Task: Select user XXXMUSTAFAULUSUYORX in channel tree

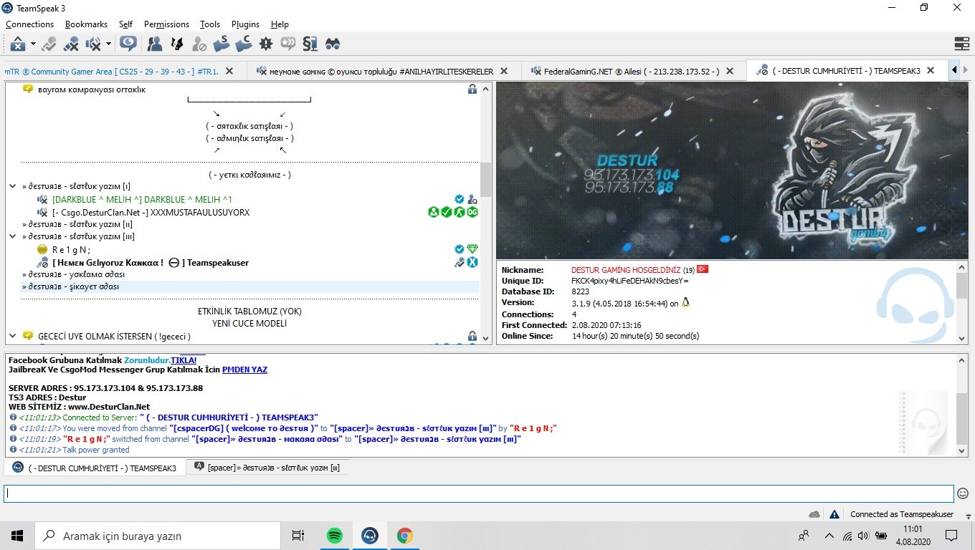Action: click(151, 213)
